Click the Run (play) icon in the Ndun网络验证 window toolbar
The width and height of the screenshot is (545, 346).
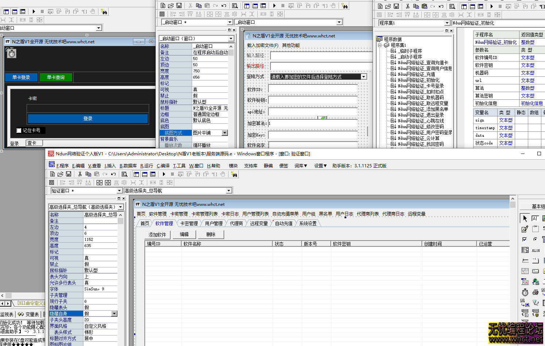(164, 174)
